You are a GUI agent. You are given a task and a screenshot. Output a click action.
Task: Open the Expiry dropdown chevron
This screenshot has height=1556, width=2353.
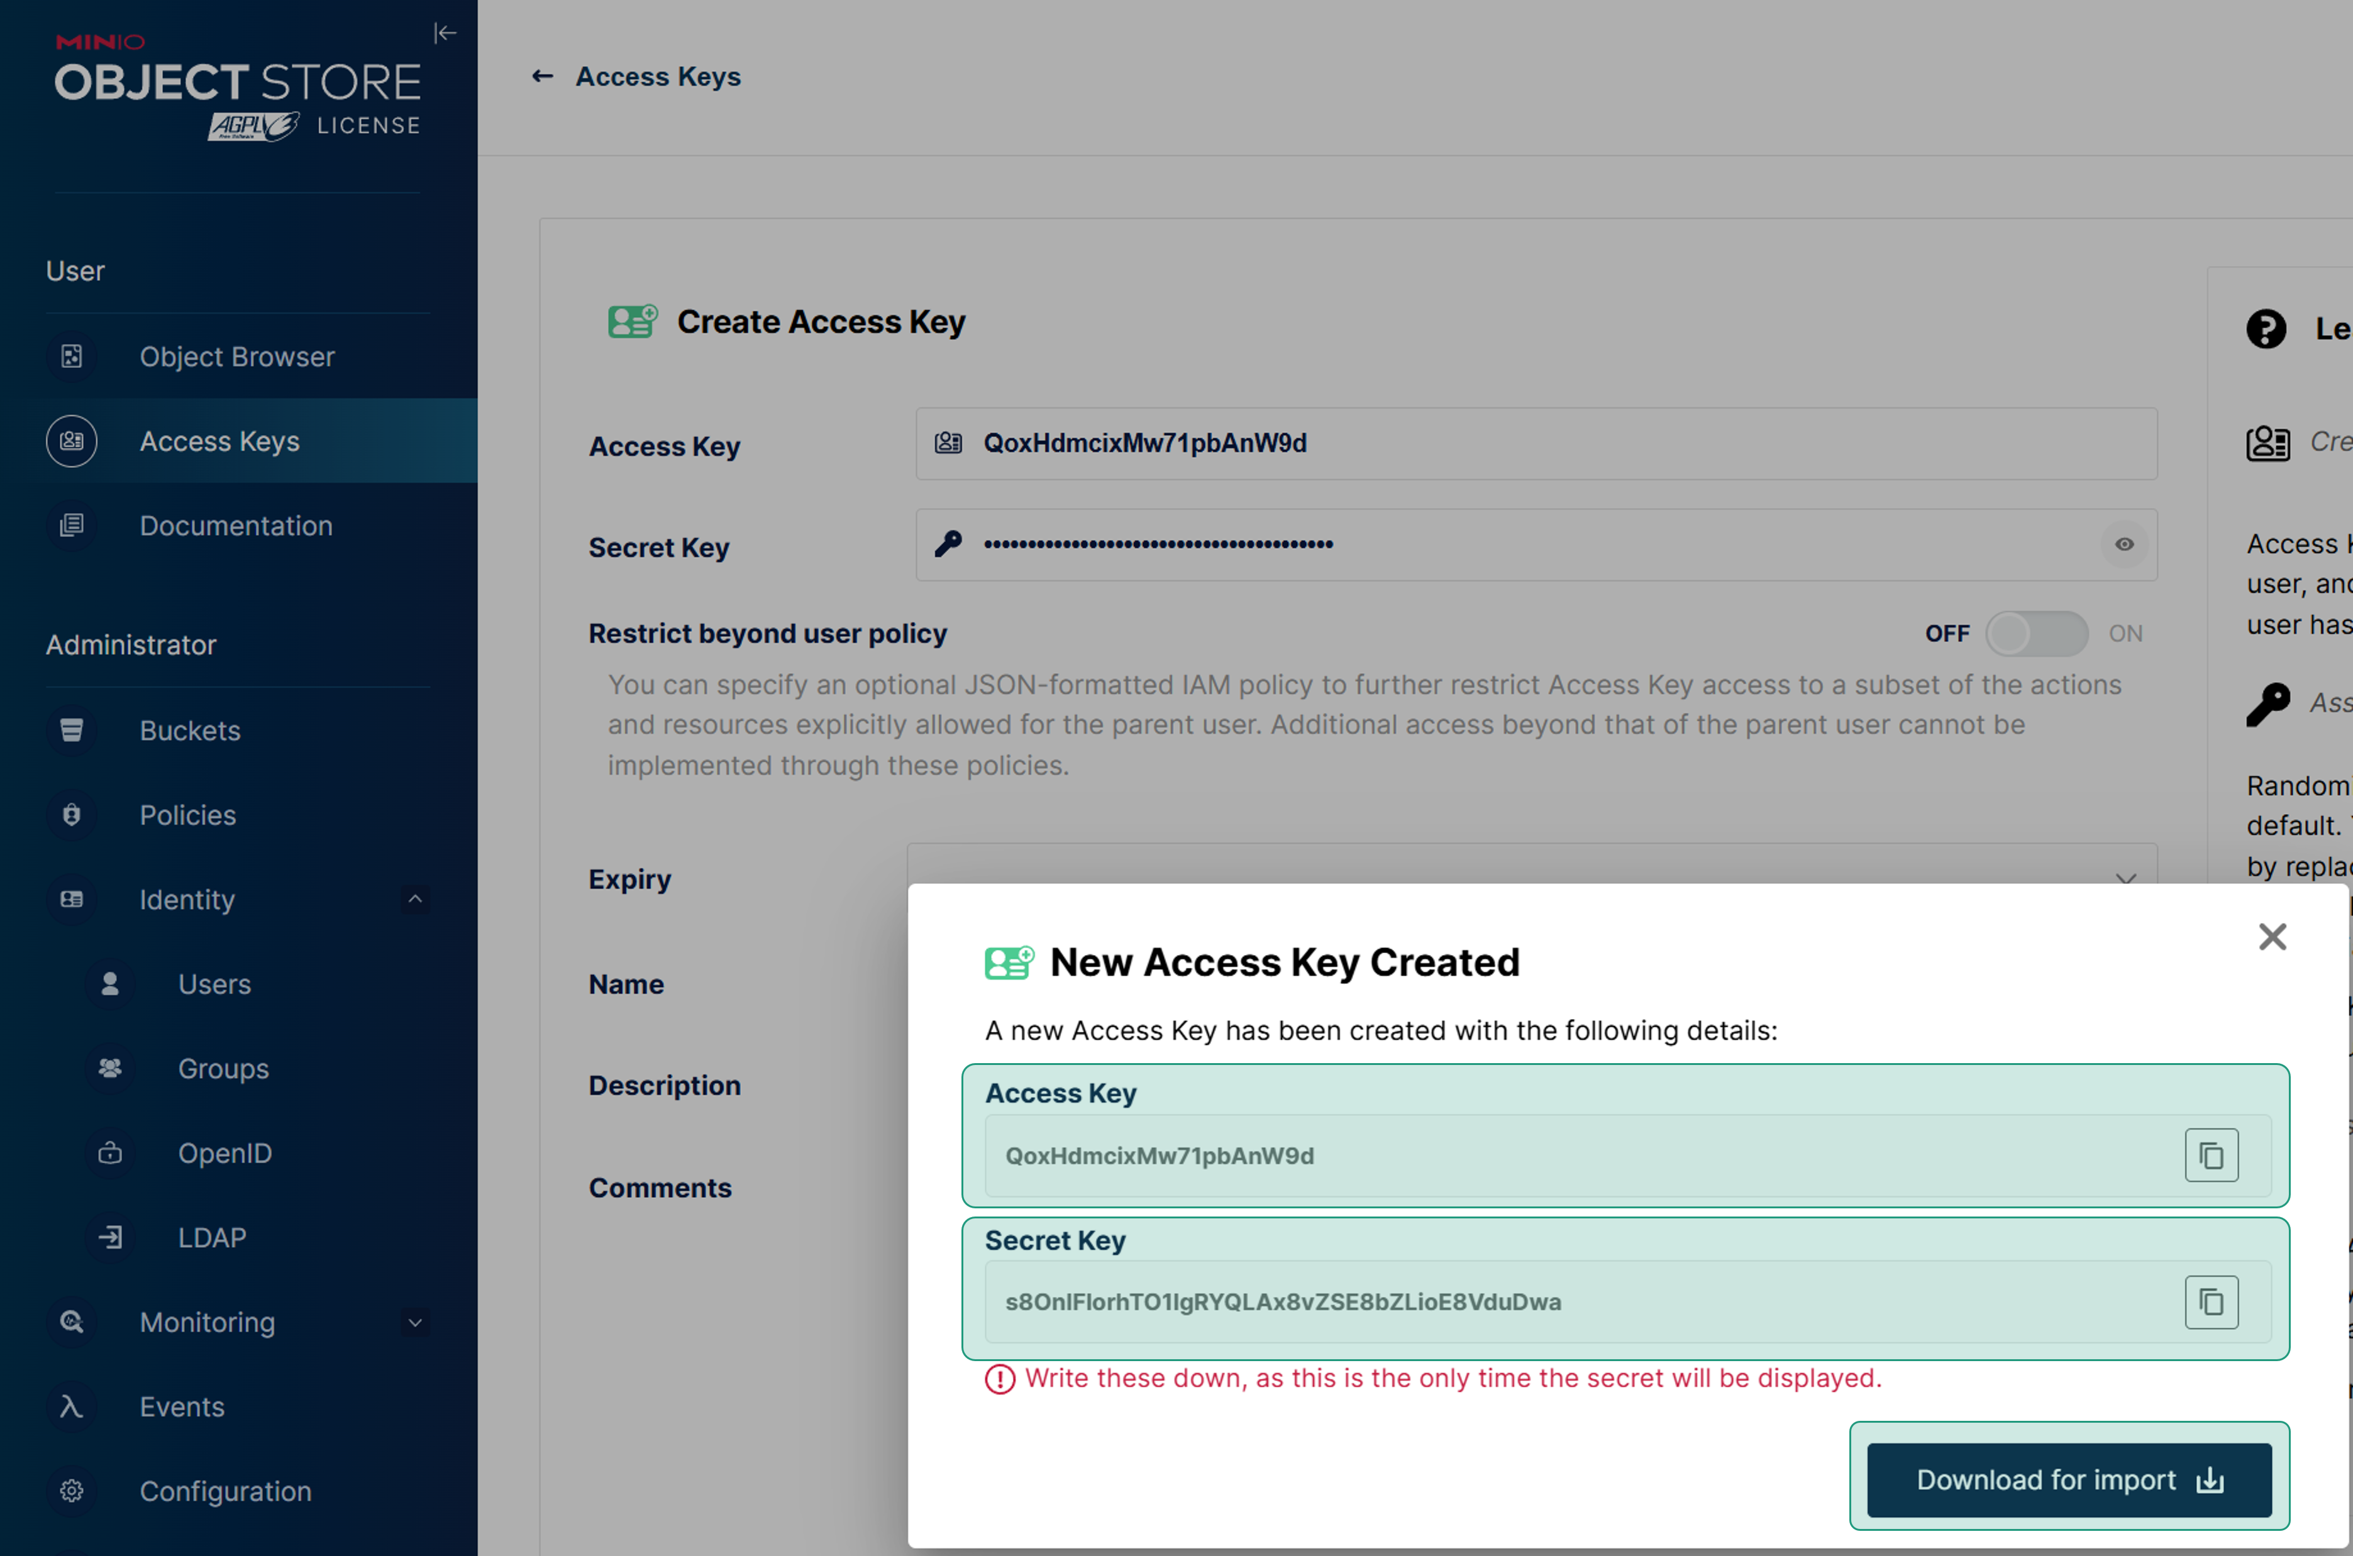[2125, 877]
